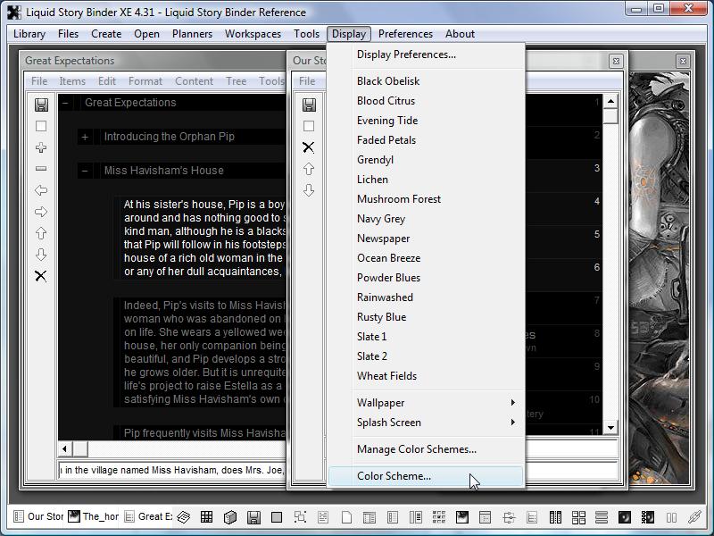This screenshot has height=536, width=714.
Task: Click the horizontal scrollbar left arrow
Action: click(x=65, y=448)
